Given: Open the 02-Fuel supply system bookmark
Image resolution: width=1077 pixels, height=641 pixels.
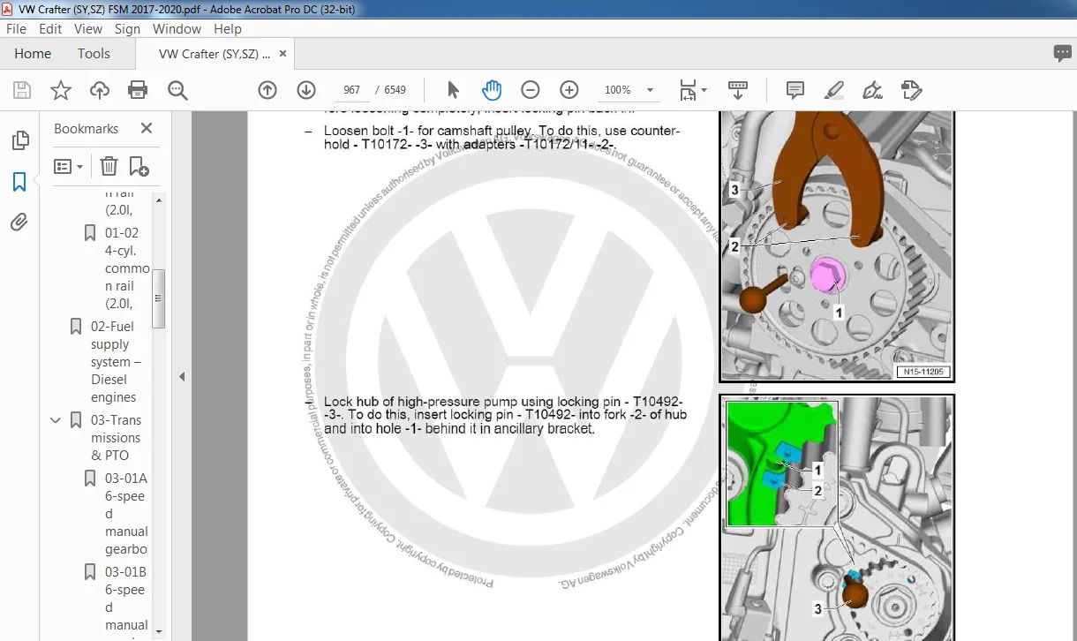Looking at the screenshot, I should [x=116, y=362].
